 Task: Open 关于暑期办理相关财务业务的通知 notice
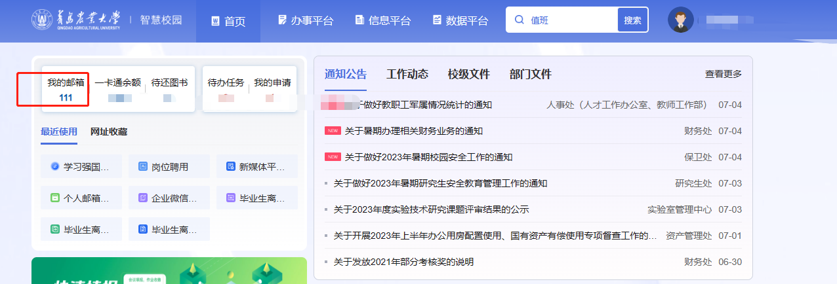(413, 131)
